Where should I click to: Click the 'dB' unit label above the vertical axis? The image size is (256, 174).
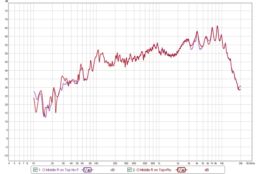(6, 1)
